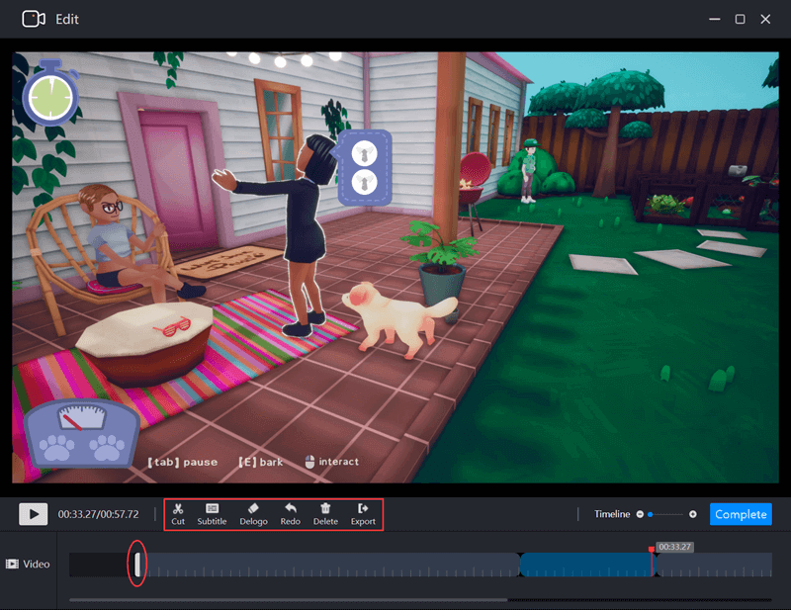This screenshot has width=791, height=610.
Task: Click the Timeline zoom slider handle
Action: [x=651, y=514]
